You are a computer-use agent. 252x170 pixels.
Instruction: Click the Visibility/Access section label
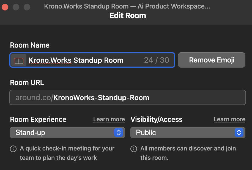(157, 119)
